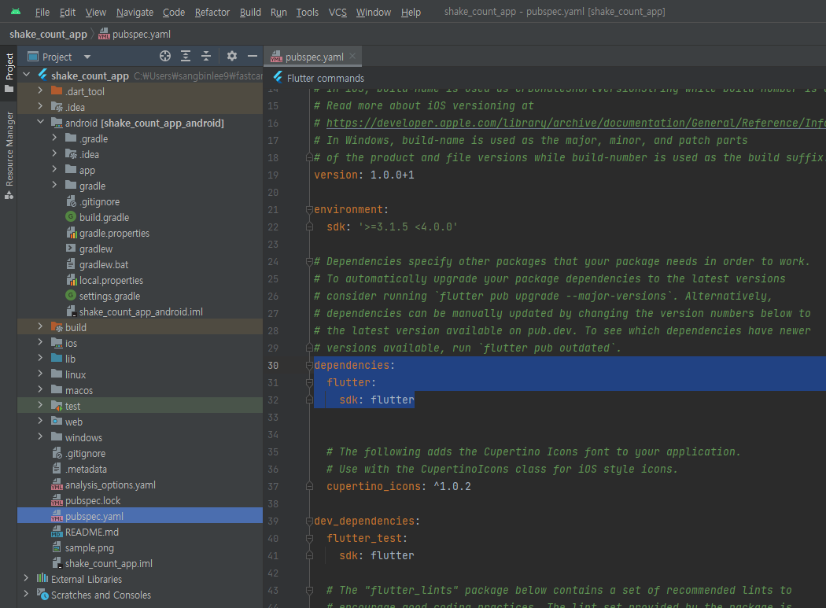This screenshot has height=608, width=826.
Task: Select build.gradle file in tree
Action: click(x=104, y=217)
